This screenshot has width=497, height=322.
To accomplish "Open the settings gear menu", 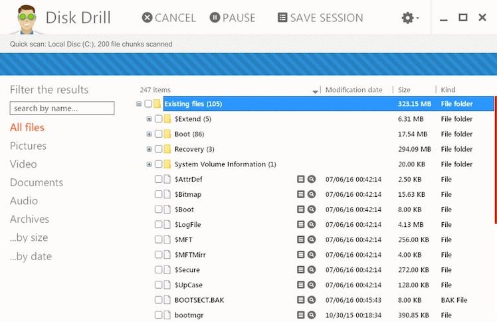I will [x=409, y=18].
